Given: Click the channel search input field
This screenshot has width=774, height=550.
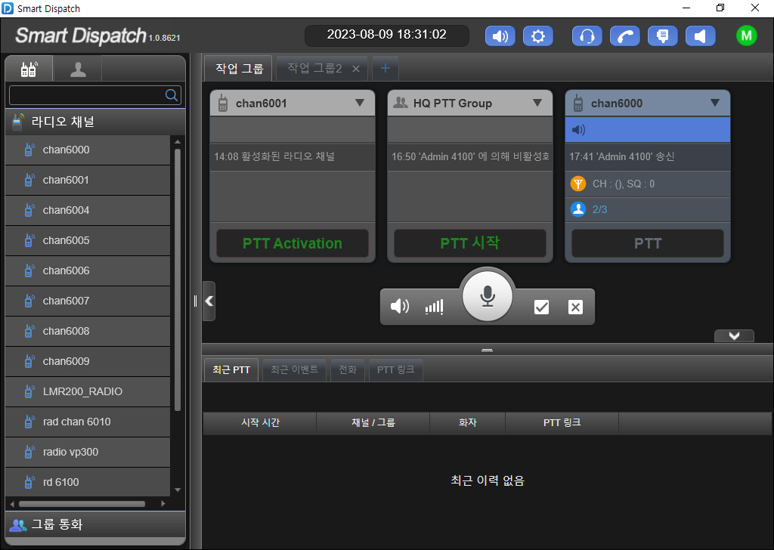Looking at the screenshot, I should (x=87, y=95).
